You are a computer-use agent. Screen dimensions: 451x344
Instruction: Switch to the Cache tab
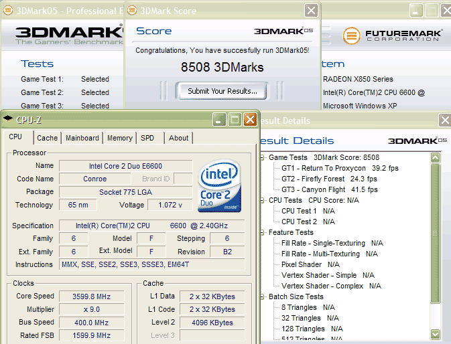(48, 138)
